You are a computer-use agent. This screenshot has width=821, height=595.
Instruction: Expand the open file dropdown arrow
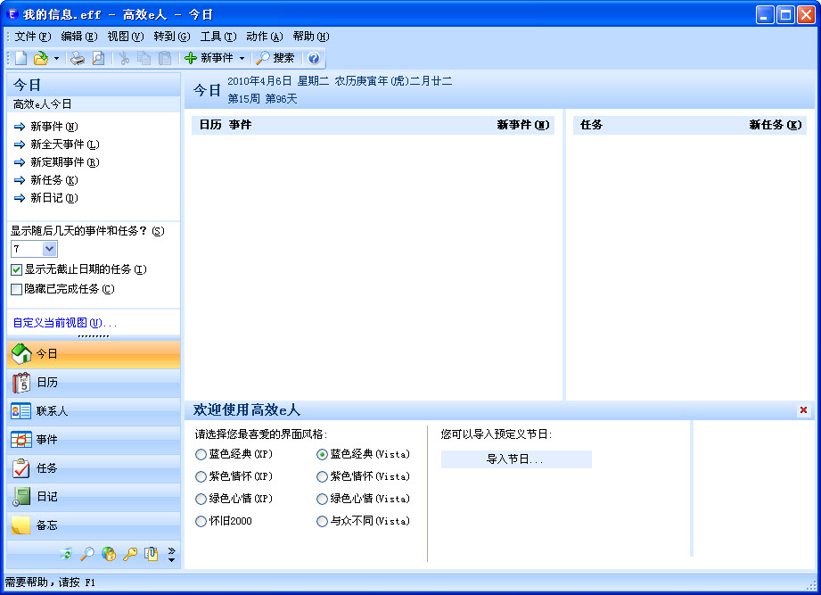click(x=56, y=58)
